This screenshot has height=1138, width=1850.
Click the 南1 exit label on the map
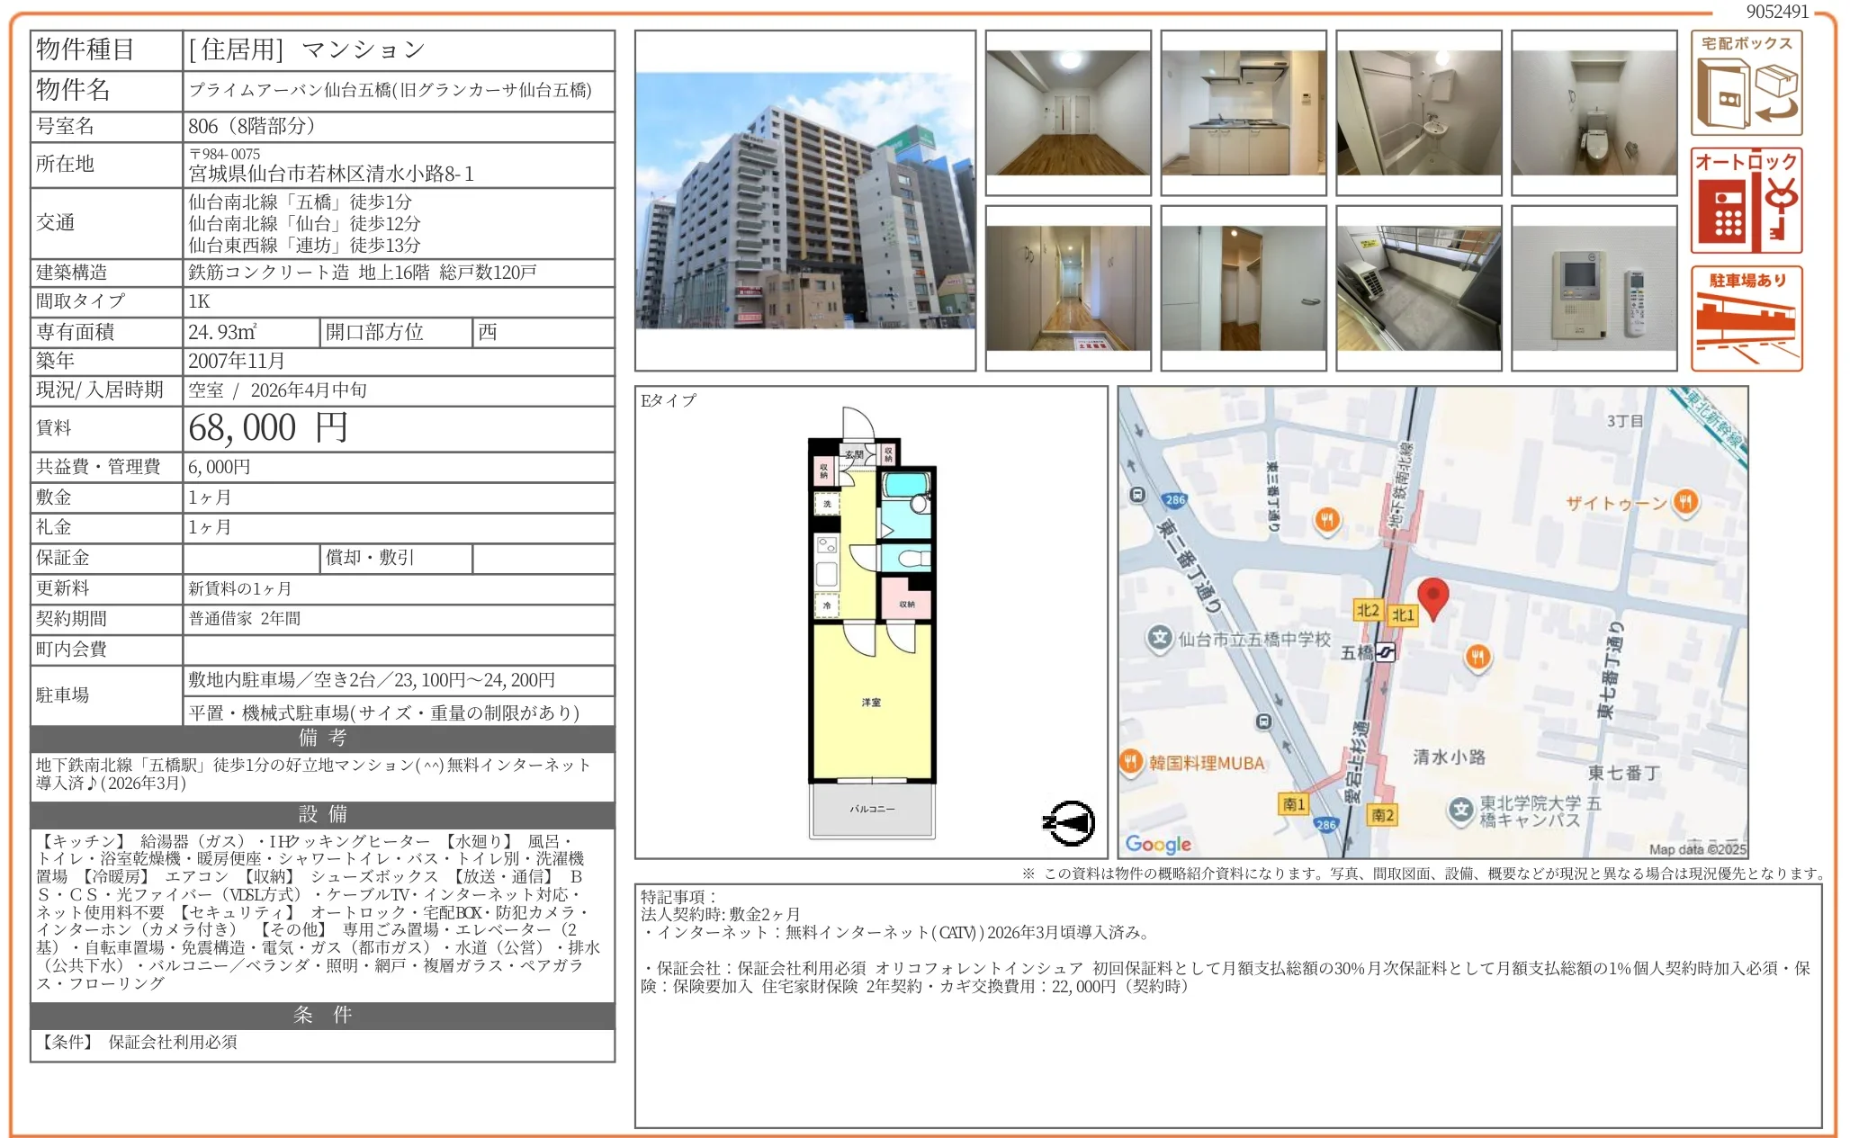coord(1294,803)
